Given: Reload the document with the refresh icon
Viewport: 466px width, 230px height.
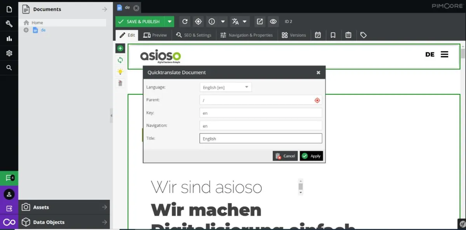Looking at the screenshot, I should pyautogui.click(x=185, y=21).
